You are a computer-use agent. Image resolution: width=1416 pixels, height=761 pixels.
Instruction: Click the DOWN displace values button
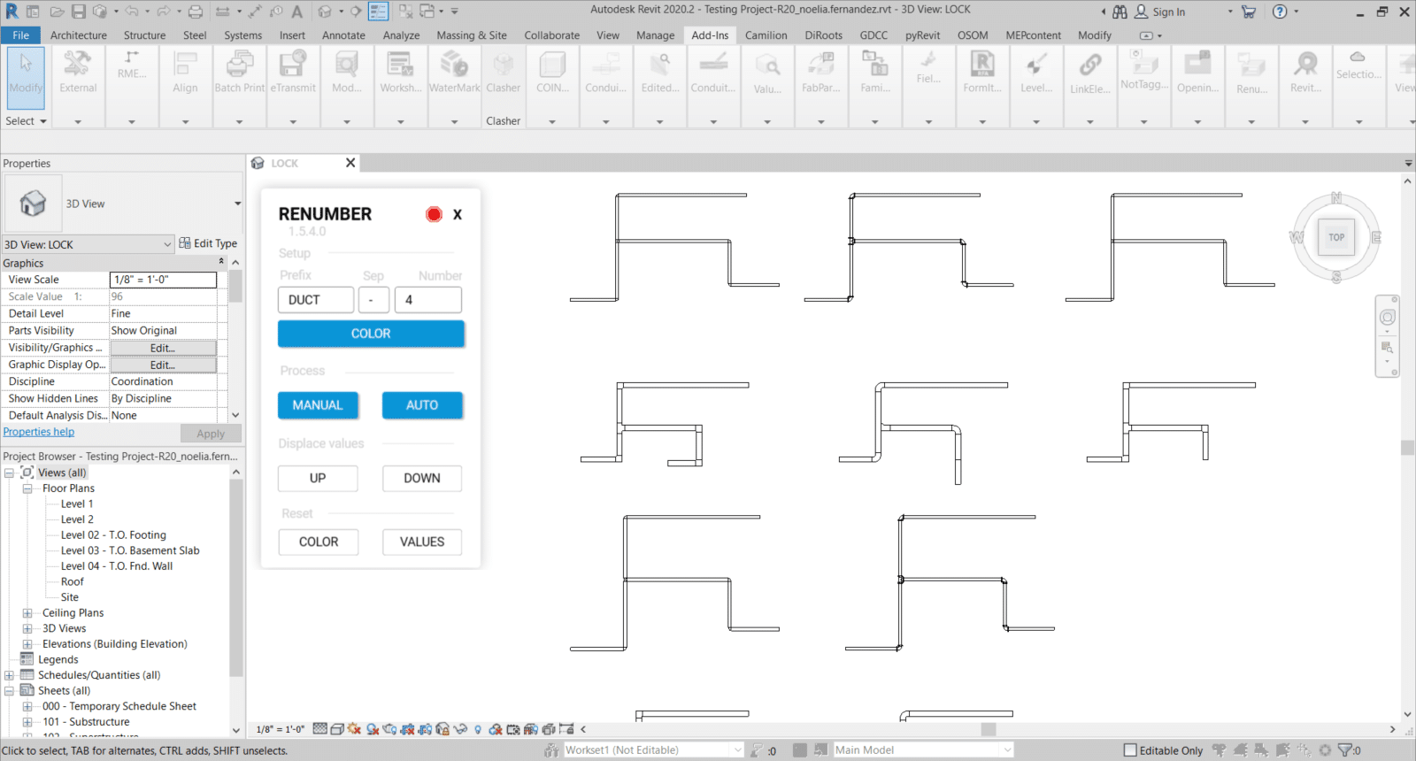click(422, 478)
